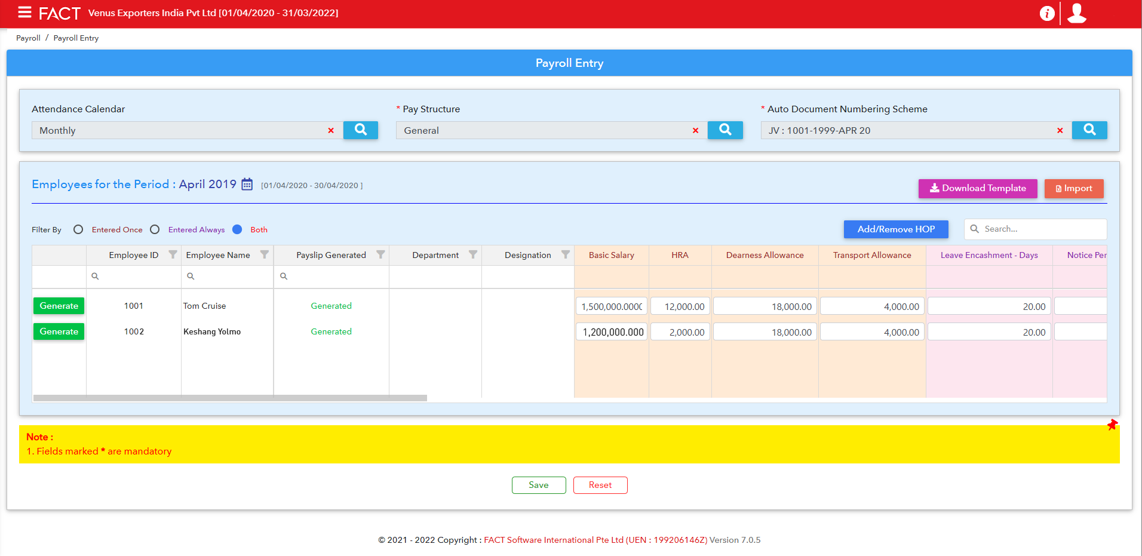Open the Department column filter

pos(473,254)
